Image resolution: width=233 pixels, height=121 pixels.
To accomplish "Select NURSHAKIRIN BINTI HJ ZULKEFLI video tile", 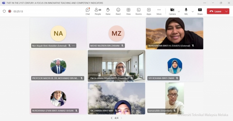I will pyautogui.click(x=174, y=32).
